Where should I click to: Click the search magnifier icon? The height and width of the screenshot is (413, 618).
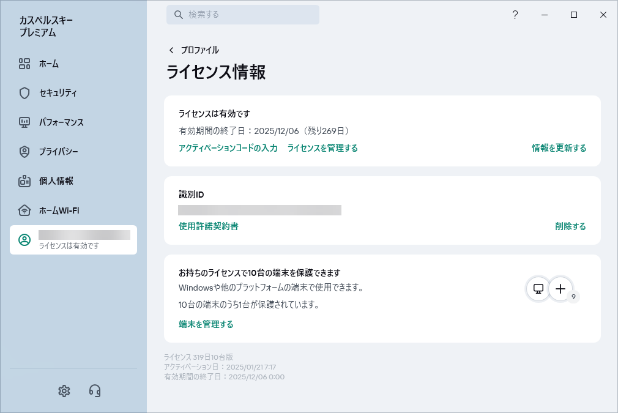tap(179, 15)
